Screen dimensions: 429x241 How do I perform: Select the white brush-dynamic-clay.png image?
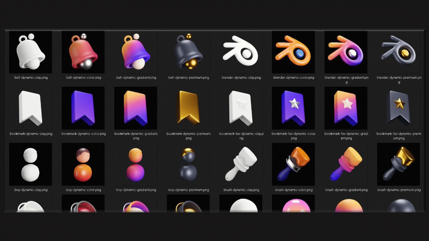click(x=241, y=164)
